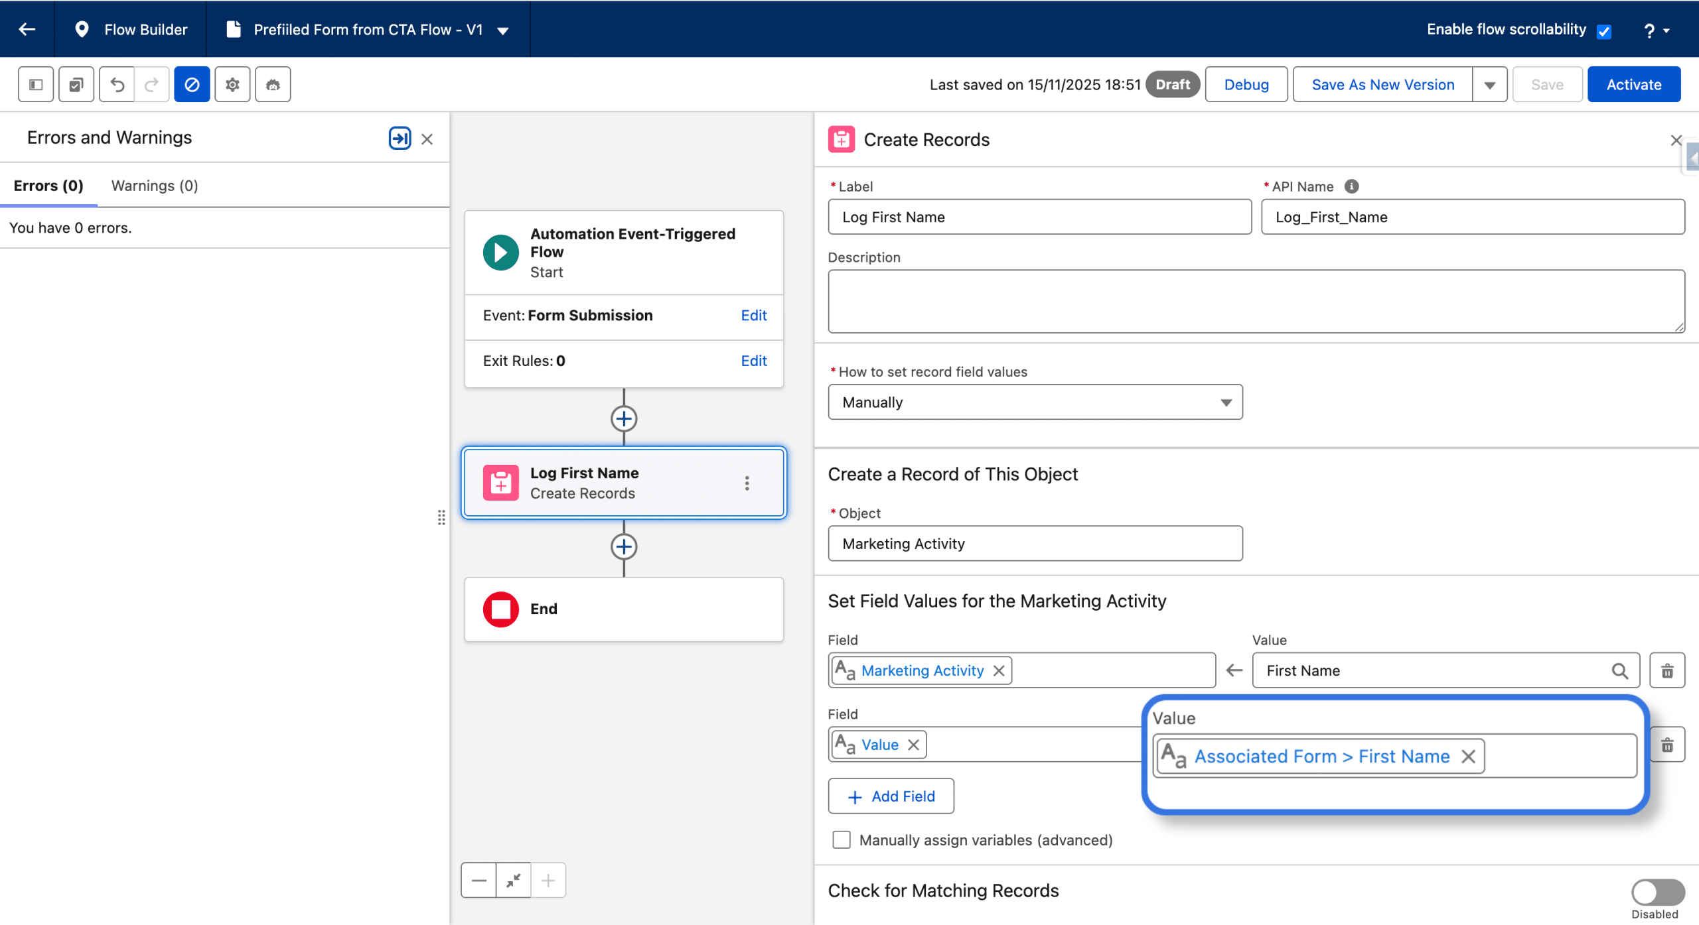Click the fit-to-view canvas zoom icon

point(513,881)
